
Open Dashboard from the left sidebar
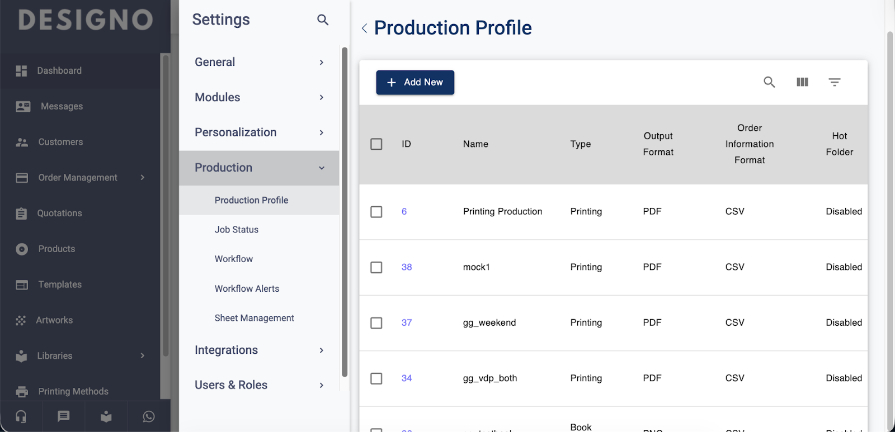[59, 71]
